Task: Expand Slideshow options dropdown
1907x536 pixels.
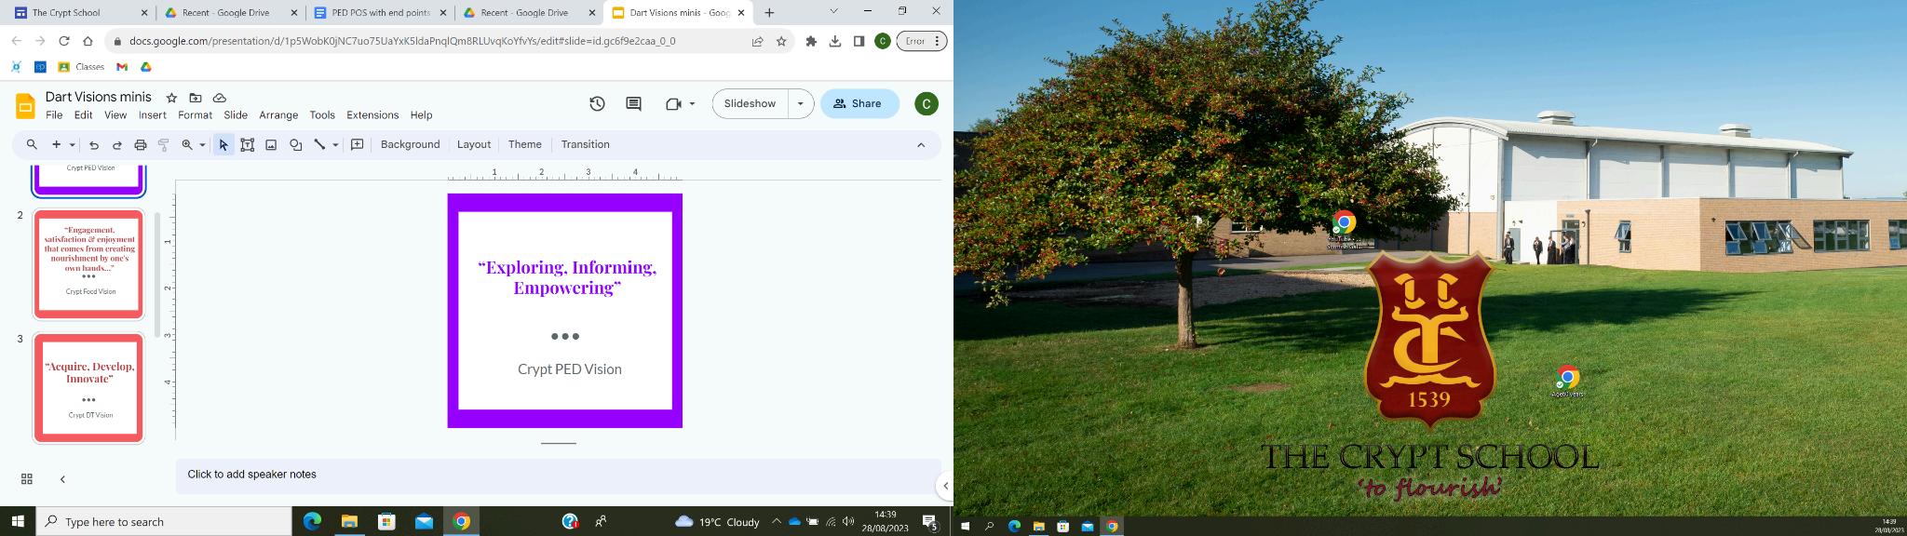Action: [801, 104]
